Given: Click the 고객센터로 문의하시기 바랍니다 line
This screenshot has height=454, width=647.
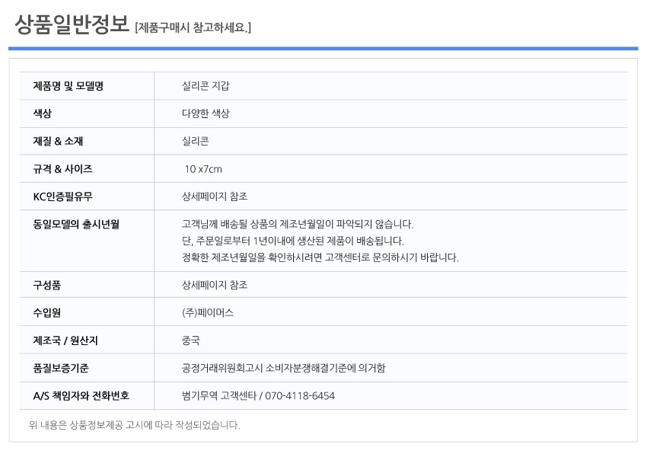Looking at the screenshot, I should pyautogui.click(x=320, y=257).
